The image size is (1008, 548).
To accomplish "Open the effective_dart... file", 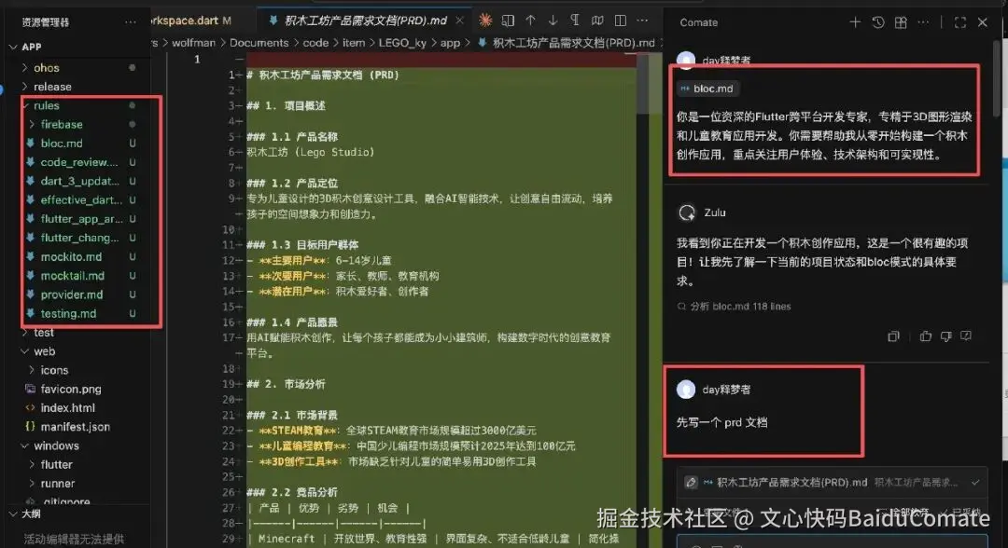I will click(x=82, y=199).
